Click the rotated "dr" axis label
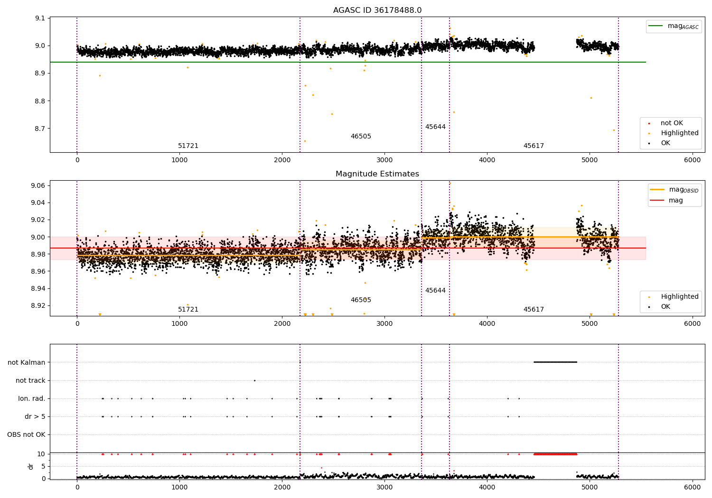This screenshot has height=498, width=712. click(31, 467)
